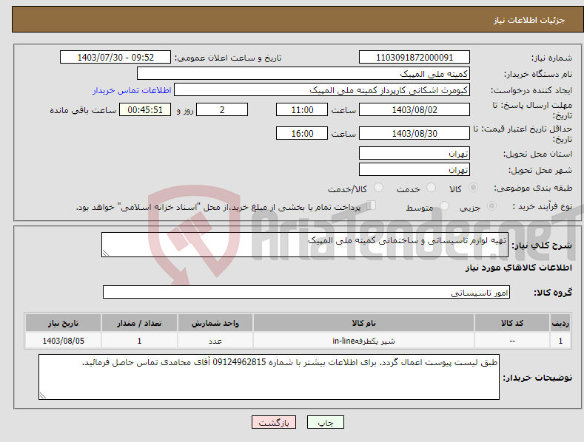This screenshot has height=442, width=584.
Task: Click the توضیحات خریدار notes textarea
Action: coord(269,377)
